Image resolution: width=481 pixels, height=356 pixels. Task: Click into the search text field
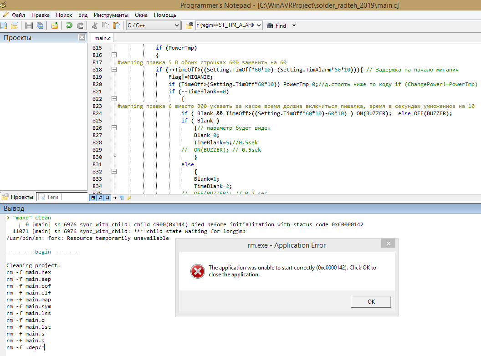226,25
